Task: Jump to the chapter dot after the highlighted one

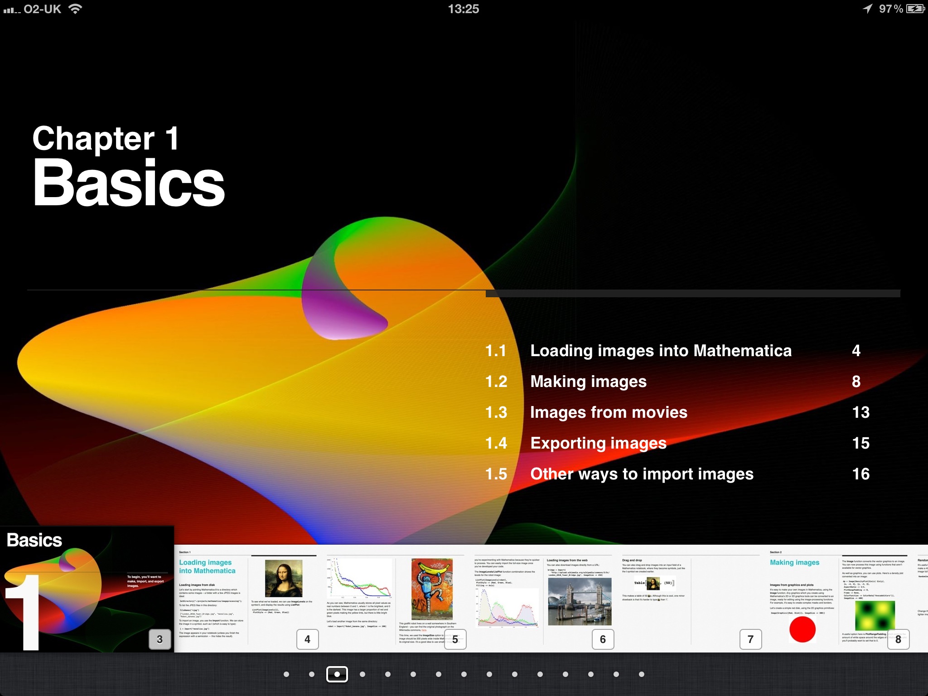Action: 362,674
